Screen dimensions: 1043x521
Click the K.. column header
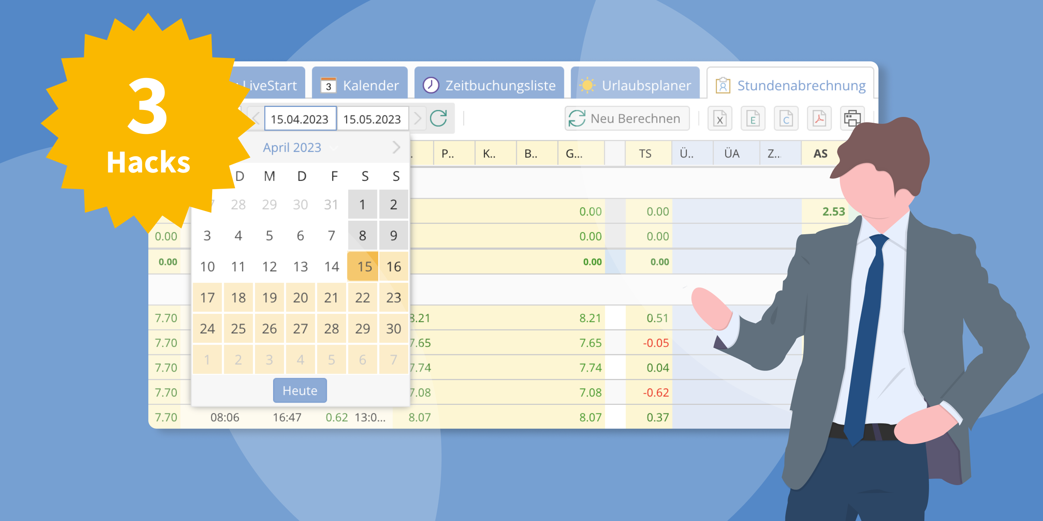(495, 153)
